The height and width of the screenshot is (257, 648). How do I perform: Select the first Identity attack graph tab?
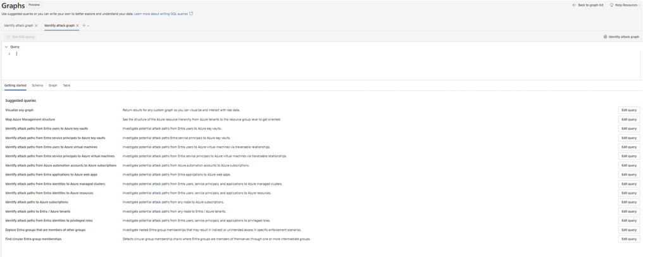coord(18,25)
